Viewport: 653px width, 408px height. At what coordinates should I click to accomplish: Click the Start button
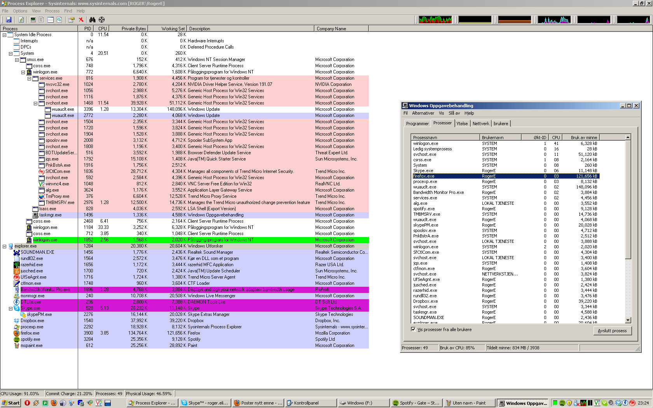(10, 403)
